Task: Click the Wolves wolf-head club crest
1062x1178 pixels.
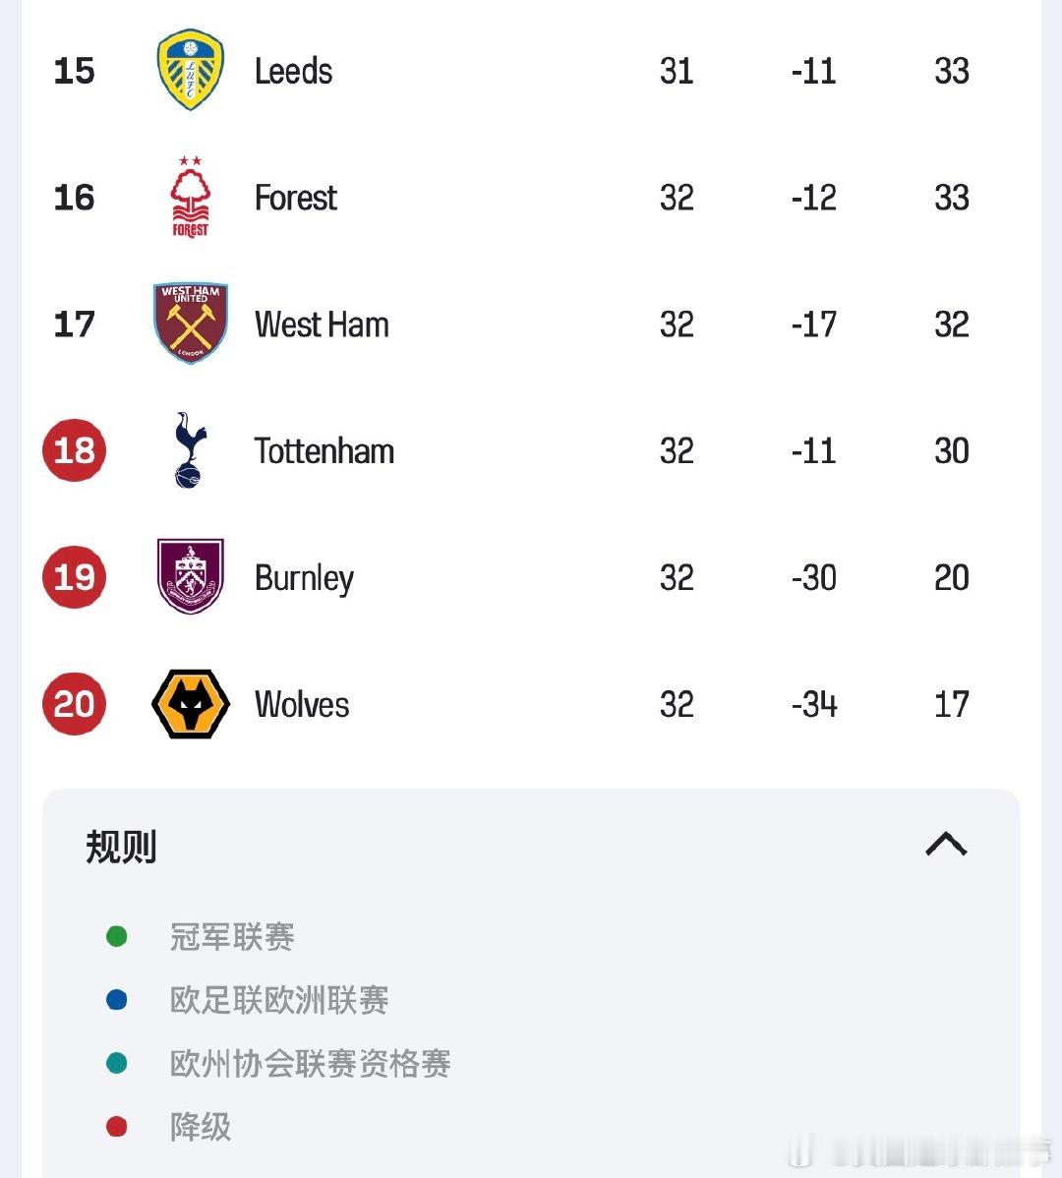Action: pyautogui.click(x=190, y=704)
